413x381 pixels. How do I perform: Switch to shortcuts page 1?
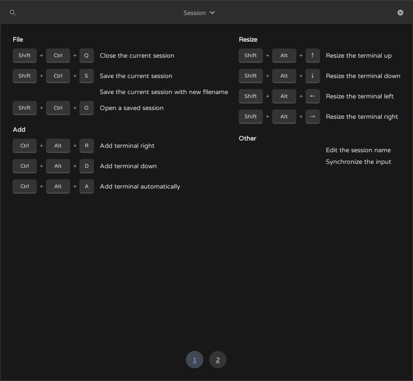click(195, 360)
